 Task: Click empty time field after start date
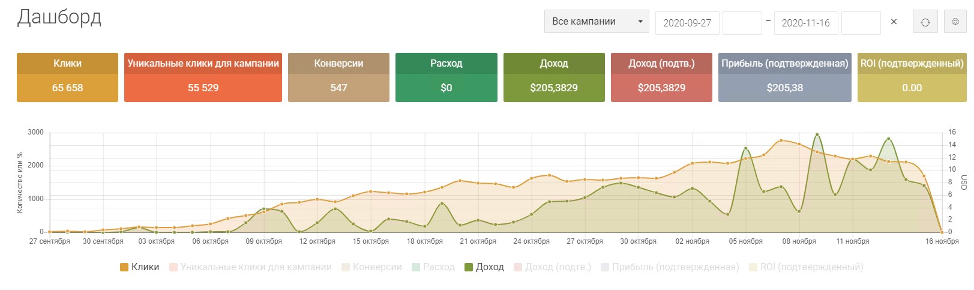742,23
